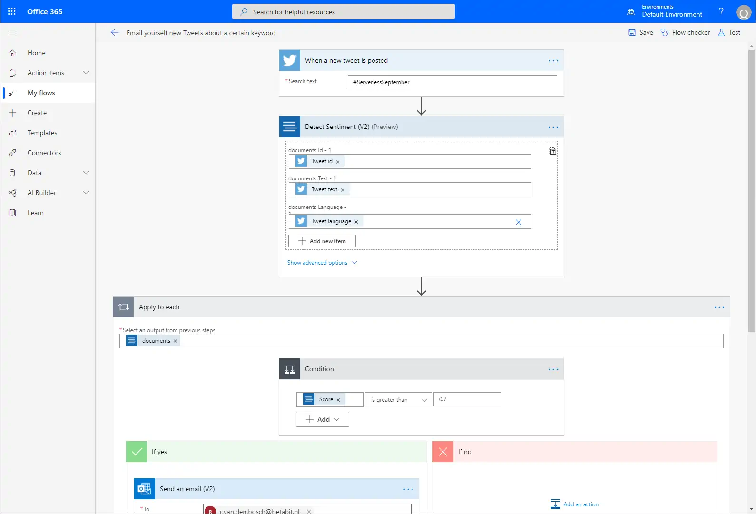Image resolution: width=756 pixels, height=514 pixels.
Task: Click the Outlook Send an email icon
Action: [145, 489]
